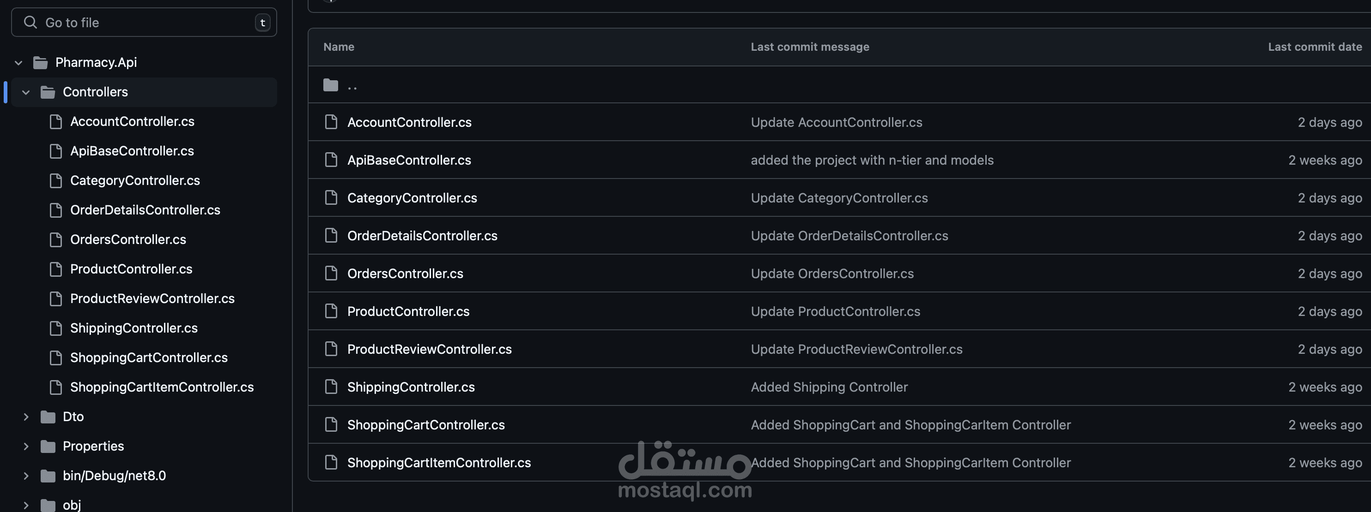This screenshot has width=1371, height=512.
Task: Click the file icon beside AccountController.cs in the sidebar
Action: pos(56,122)
